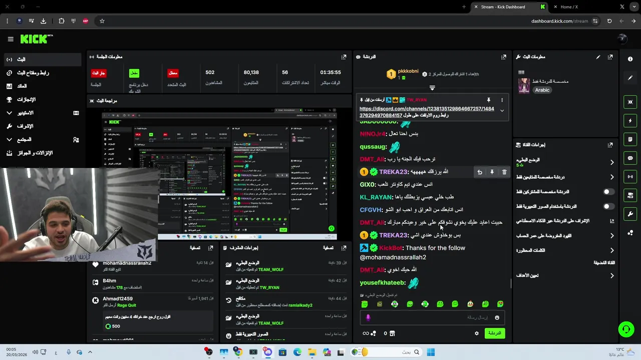Click the stream preview thumbnail
This screenshot has width=641, height=360.
(x=219, y=175)
